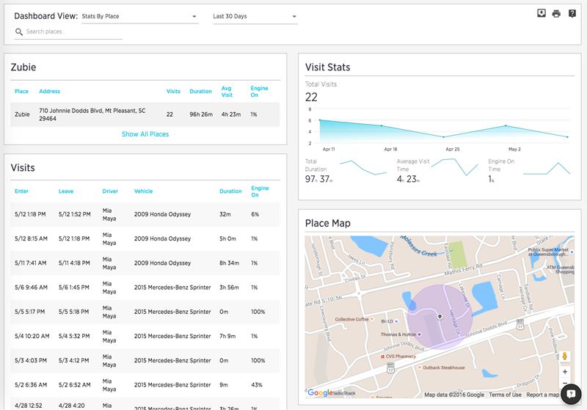Sort visits by Vehicle column

coord(143,191)
